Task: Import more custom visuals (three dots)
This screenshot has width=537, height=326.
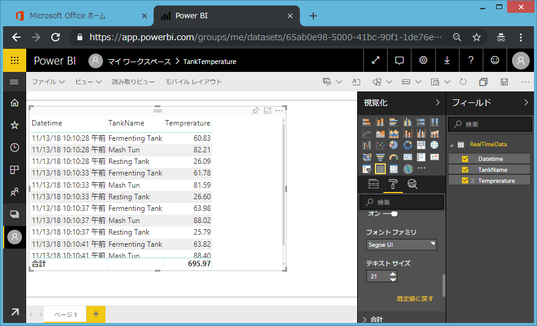Action: point(421,168)
